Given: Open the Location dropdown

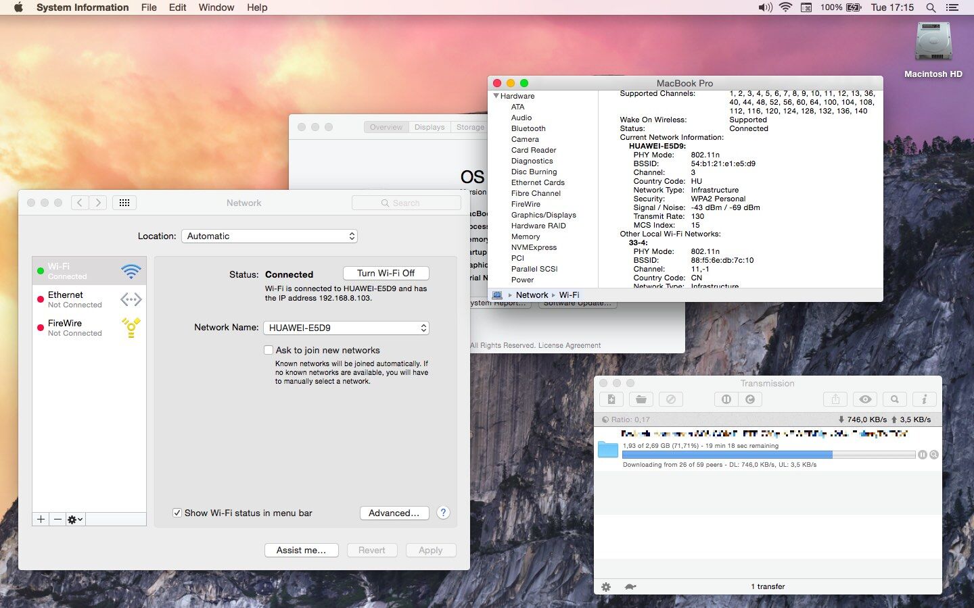Looking at the screenshot, I should click(x=269, y=236).
